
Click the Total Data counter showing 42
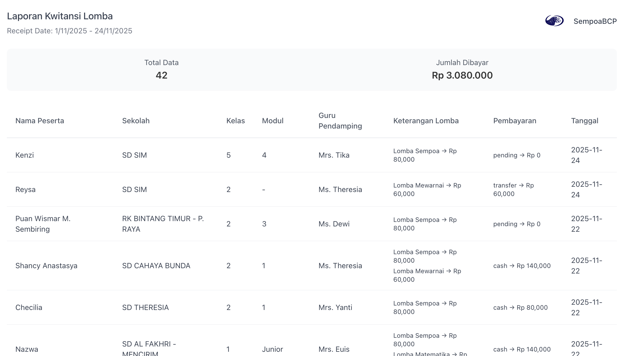coord(161,75)
